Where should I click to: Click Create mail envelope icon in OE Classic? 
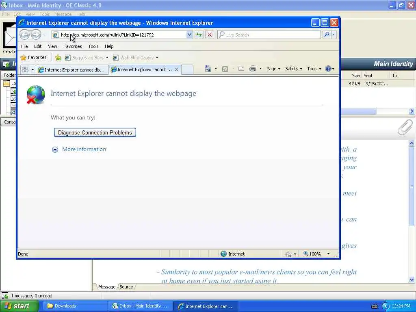9,36
